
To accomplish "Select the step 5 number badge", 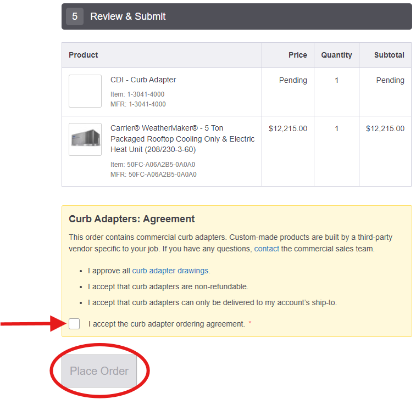I will pyautogui.click(x=75, y=16).
